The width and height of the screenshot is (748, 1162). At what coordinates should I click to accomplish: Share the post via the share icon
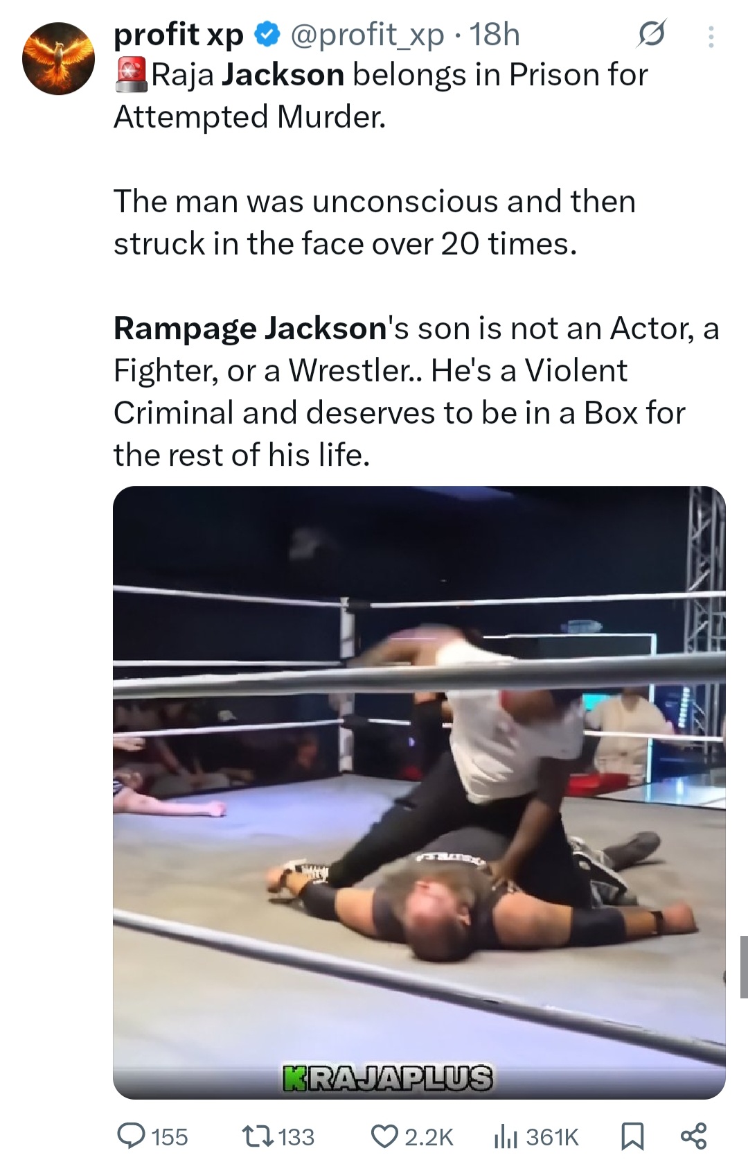click(693, 1136)
